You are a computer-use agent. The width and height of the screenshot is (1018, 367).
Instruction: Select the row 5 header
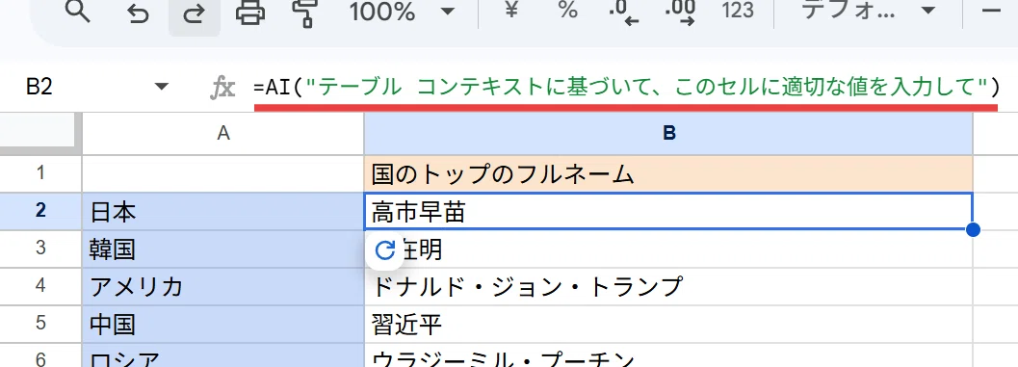pyautogui.click(x=40, y=324)
